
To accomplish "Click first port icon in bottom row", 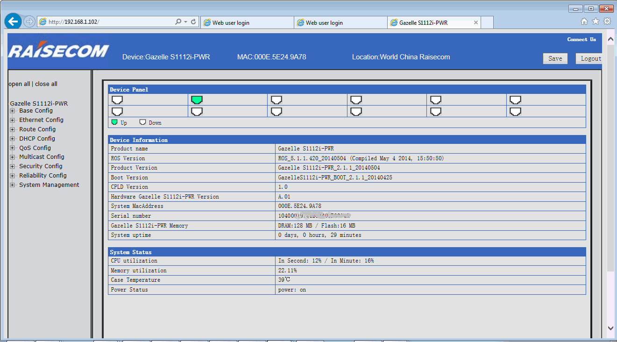I will (x=117, y=111).
